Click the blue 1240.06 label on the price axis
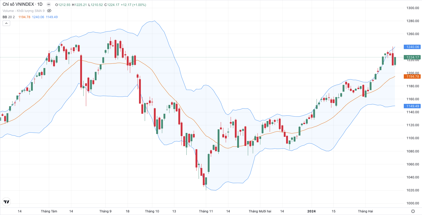 point(412,47)
